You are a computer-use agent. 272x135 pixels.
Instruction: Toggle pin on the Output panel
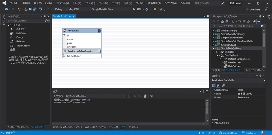pyautogui.click(x=204, y=91)
